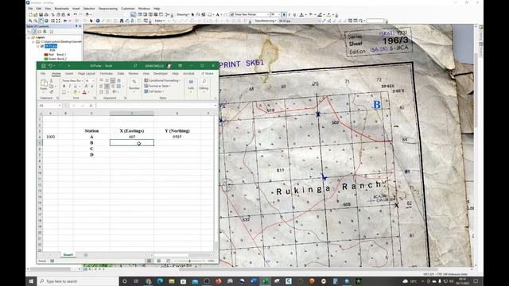Open the Editor dropdown menu

(x=159, y=21)
